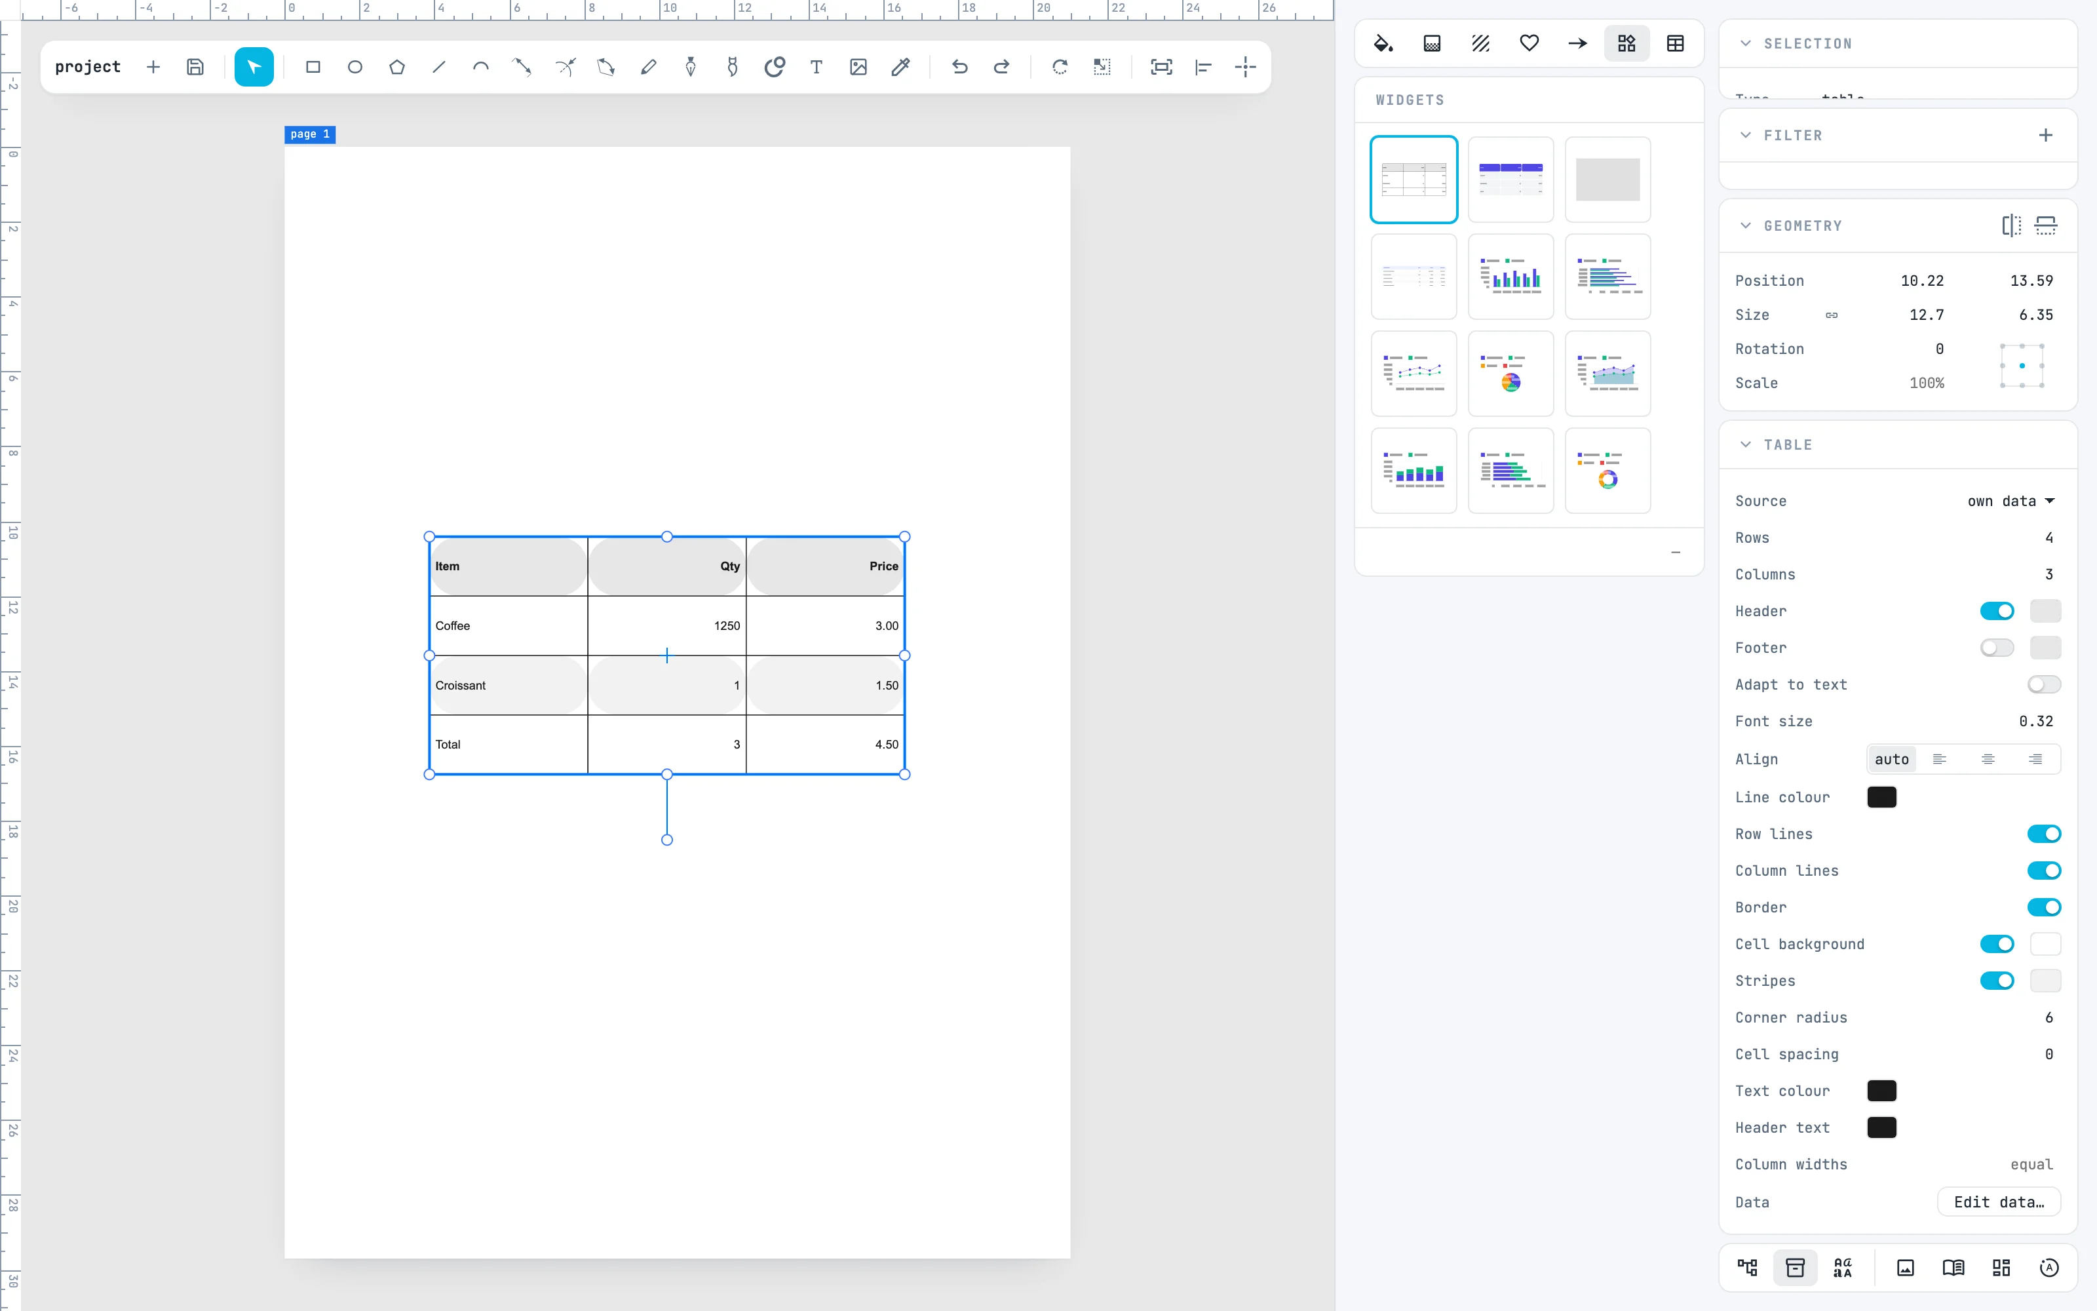Open the Text colour swatch
The width and height of the screenshot is (2097, 1311).
point(1881,1091)
